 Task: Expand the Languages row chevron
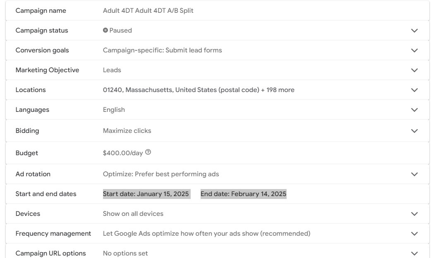414,110
